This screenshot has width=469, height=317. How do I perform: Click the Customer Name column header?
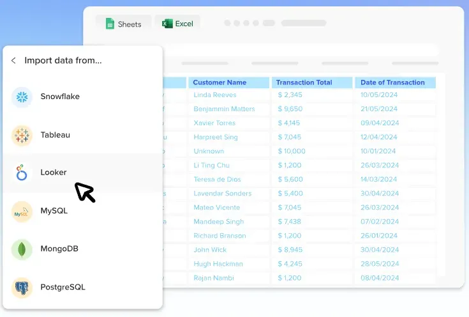coord(229,82)
